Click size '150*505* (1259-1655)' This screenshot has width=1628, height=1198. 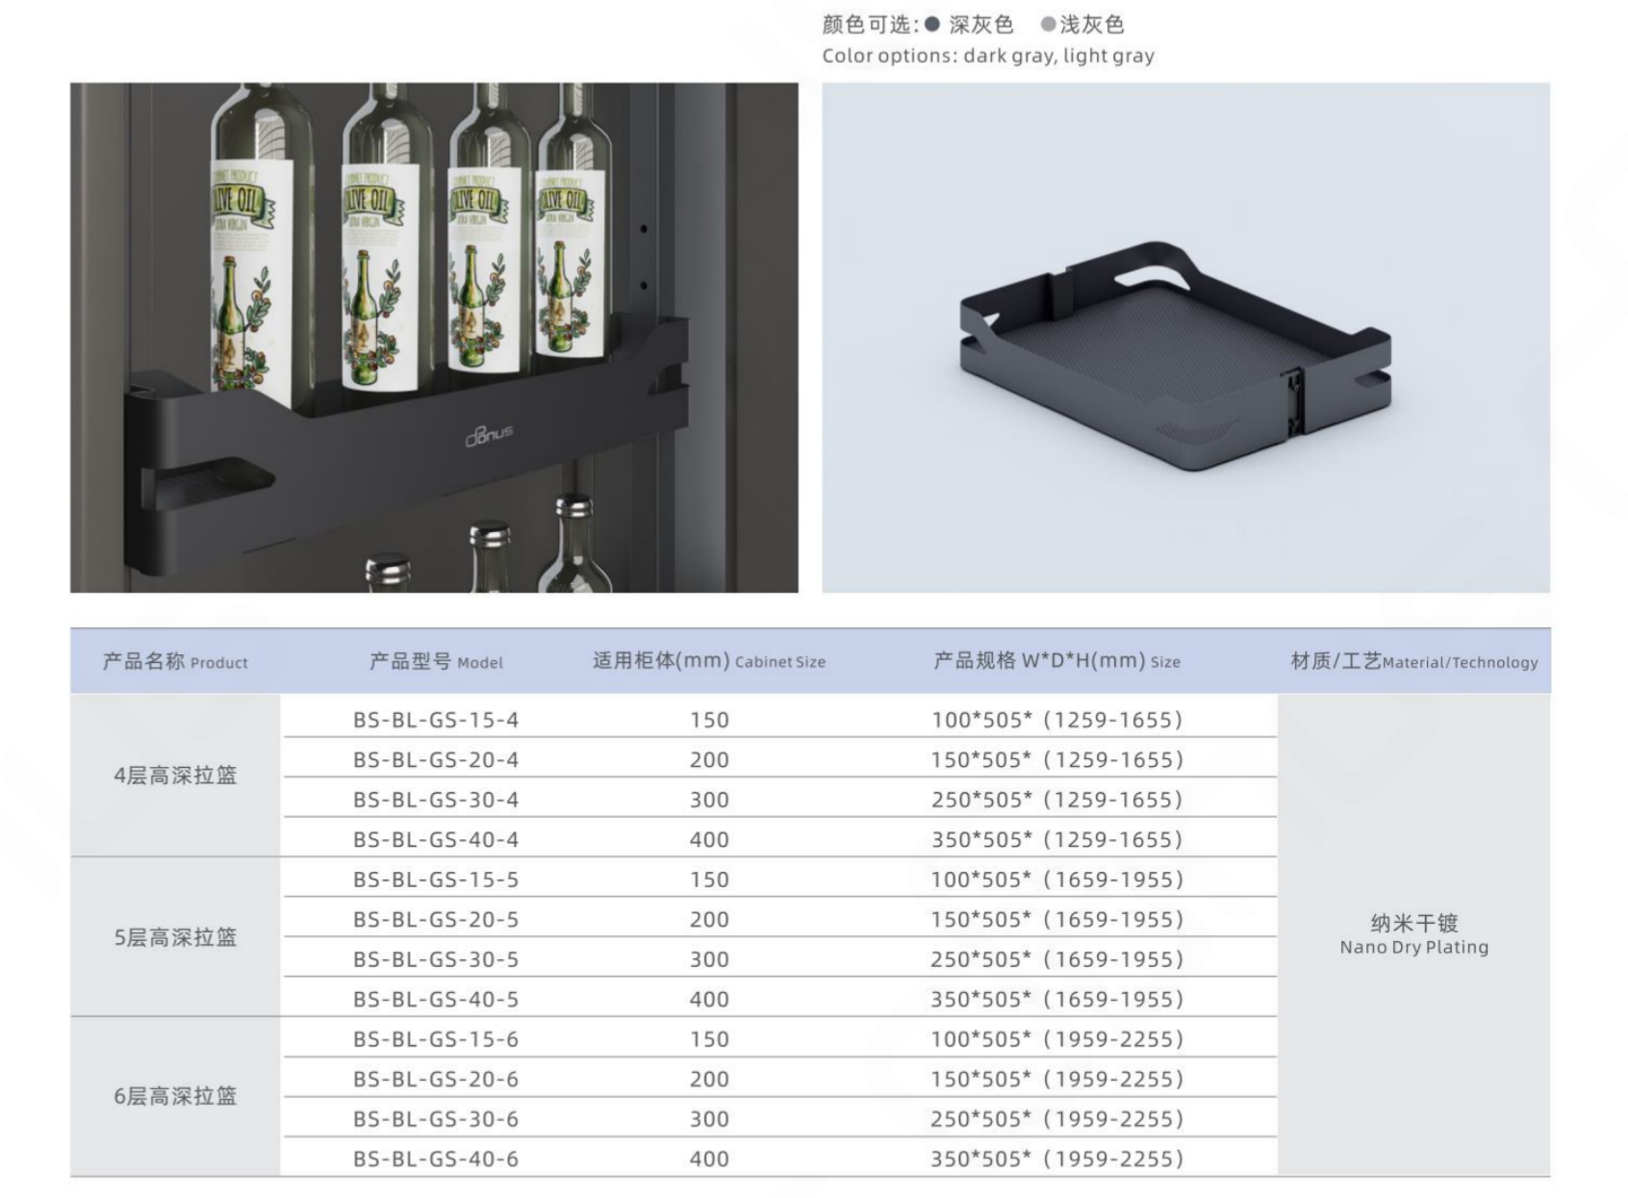pyautogui.click(x=1056, y=760)
